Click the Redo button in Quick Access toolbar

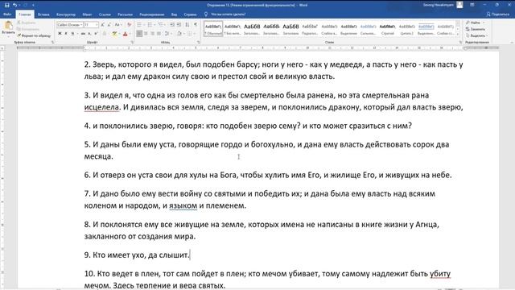coord(25,5)
